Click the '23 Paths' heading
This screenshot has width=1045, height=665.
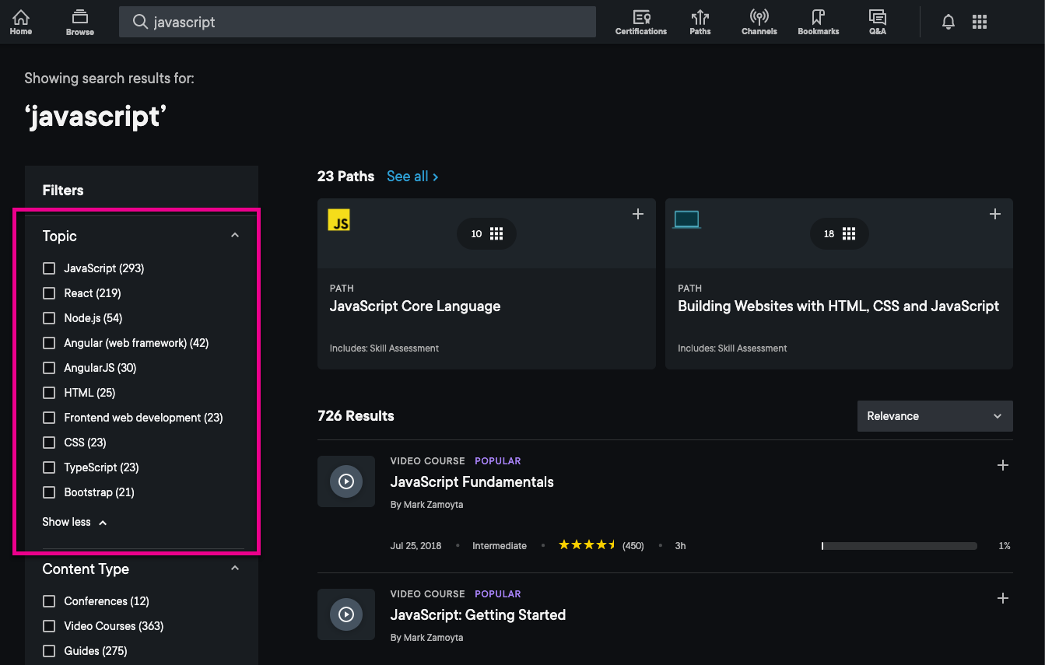tap(345, 177)
